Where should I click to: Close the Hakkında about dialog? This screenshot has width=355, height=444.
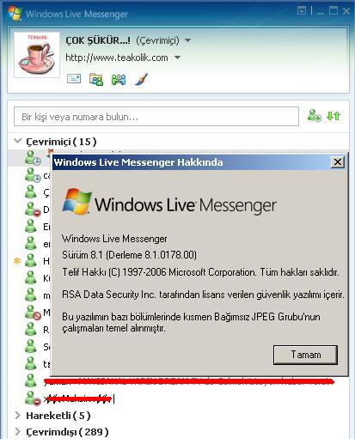[x=338, y=162]
